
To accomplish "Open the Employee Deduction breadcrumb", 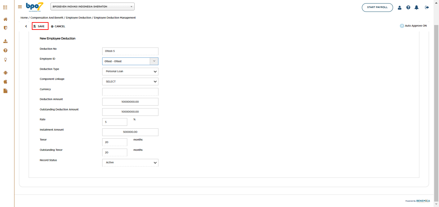I will point(78,18).
